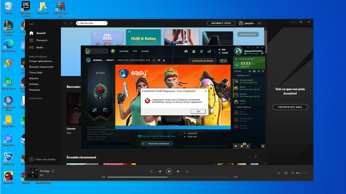This screenshot has height=194, width=346.
Task: Mute Spotify with the speaker icon
Action: coord(293,173)
